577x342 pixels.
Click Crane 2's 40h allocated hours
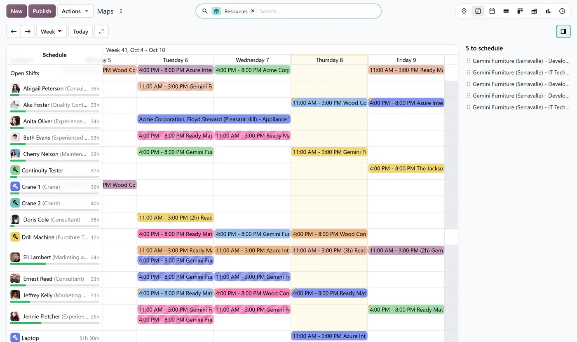pos(95,203)
